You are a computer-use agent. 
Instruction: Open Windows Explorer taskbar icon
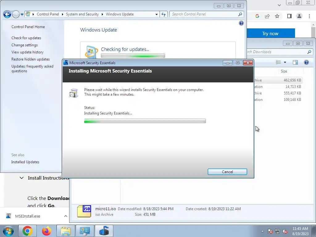(x=66, y=231)
